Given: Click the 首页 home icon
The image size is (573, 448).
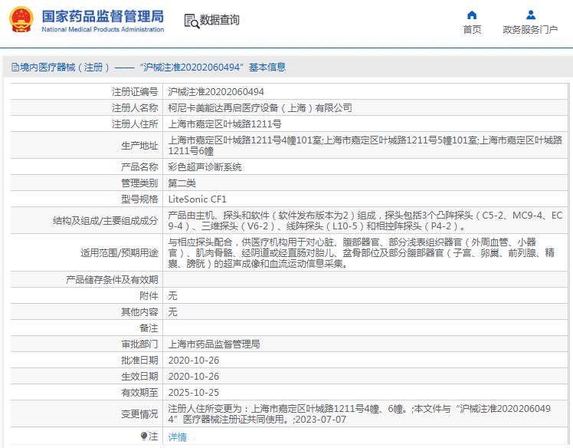Looking at the screenshot, I should (472, 15).
